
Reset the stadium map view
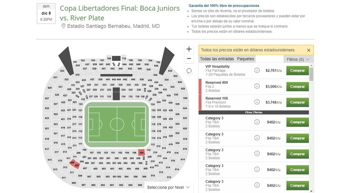tap(189, 70)
